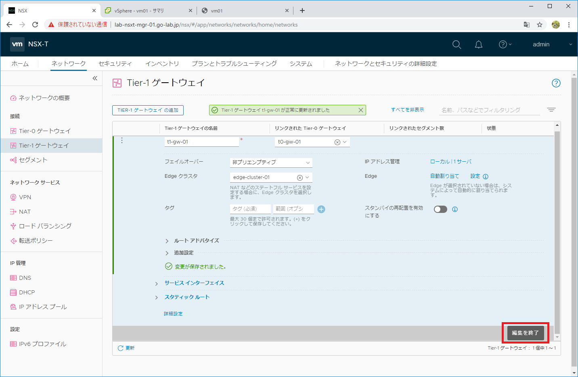This screenshot has width=578, height=377.
Task: Click TIER-1 ゲートウェイ の追加 button
Action: click(x=148, y=110)
